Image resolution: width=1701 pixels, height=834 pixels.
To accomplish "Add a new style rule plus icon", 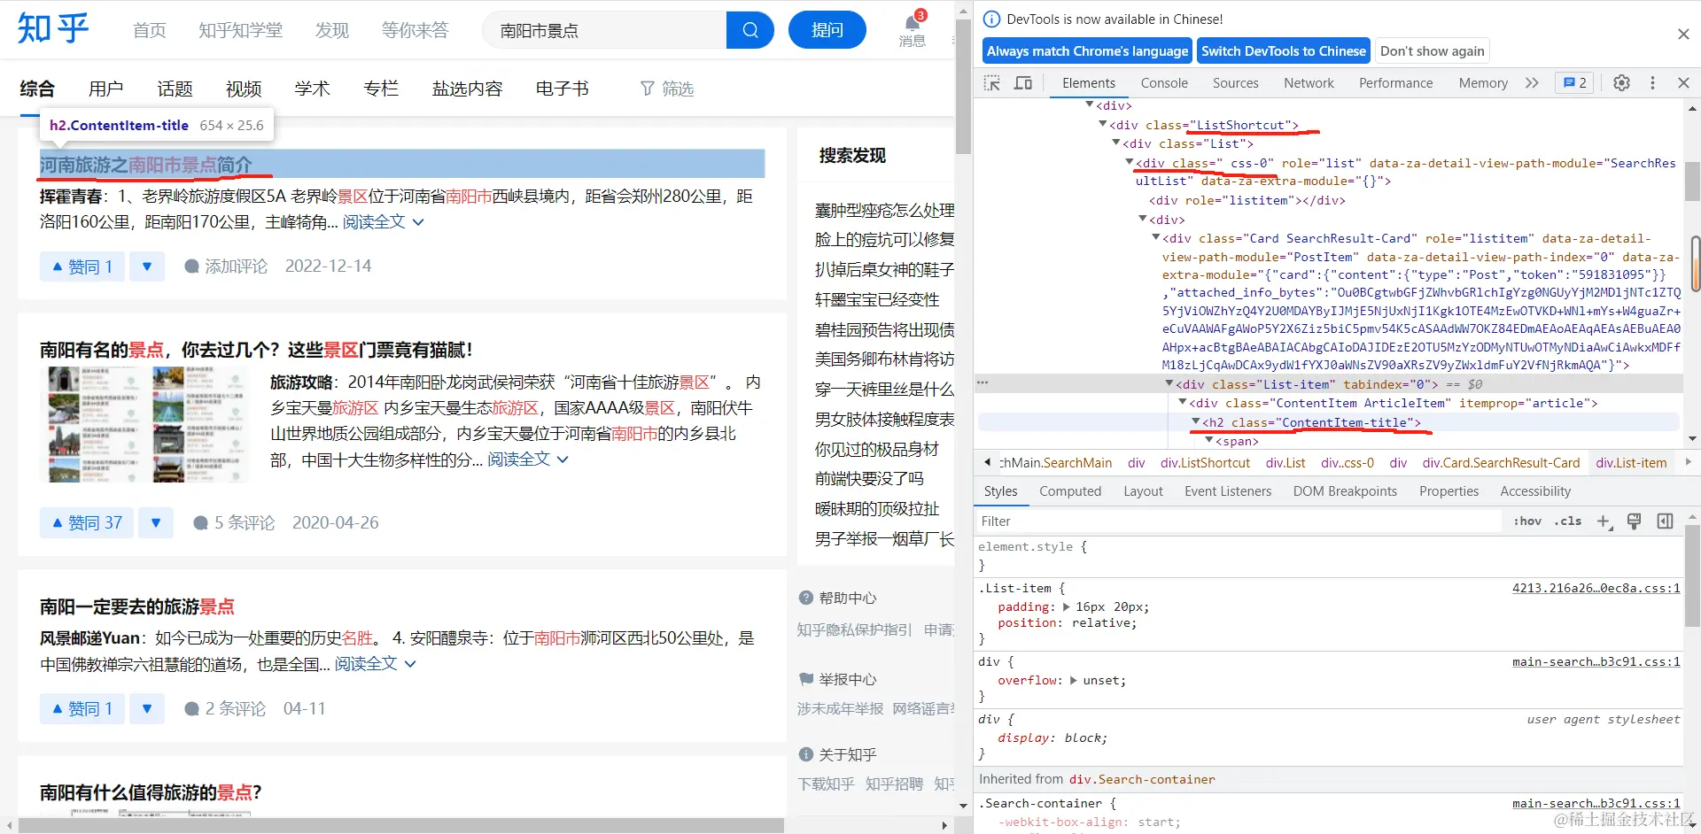I will (1604, 521).
